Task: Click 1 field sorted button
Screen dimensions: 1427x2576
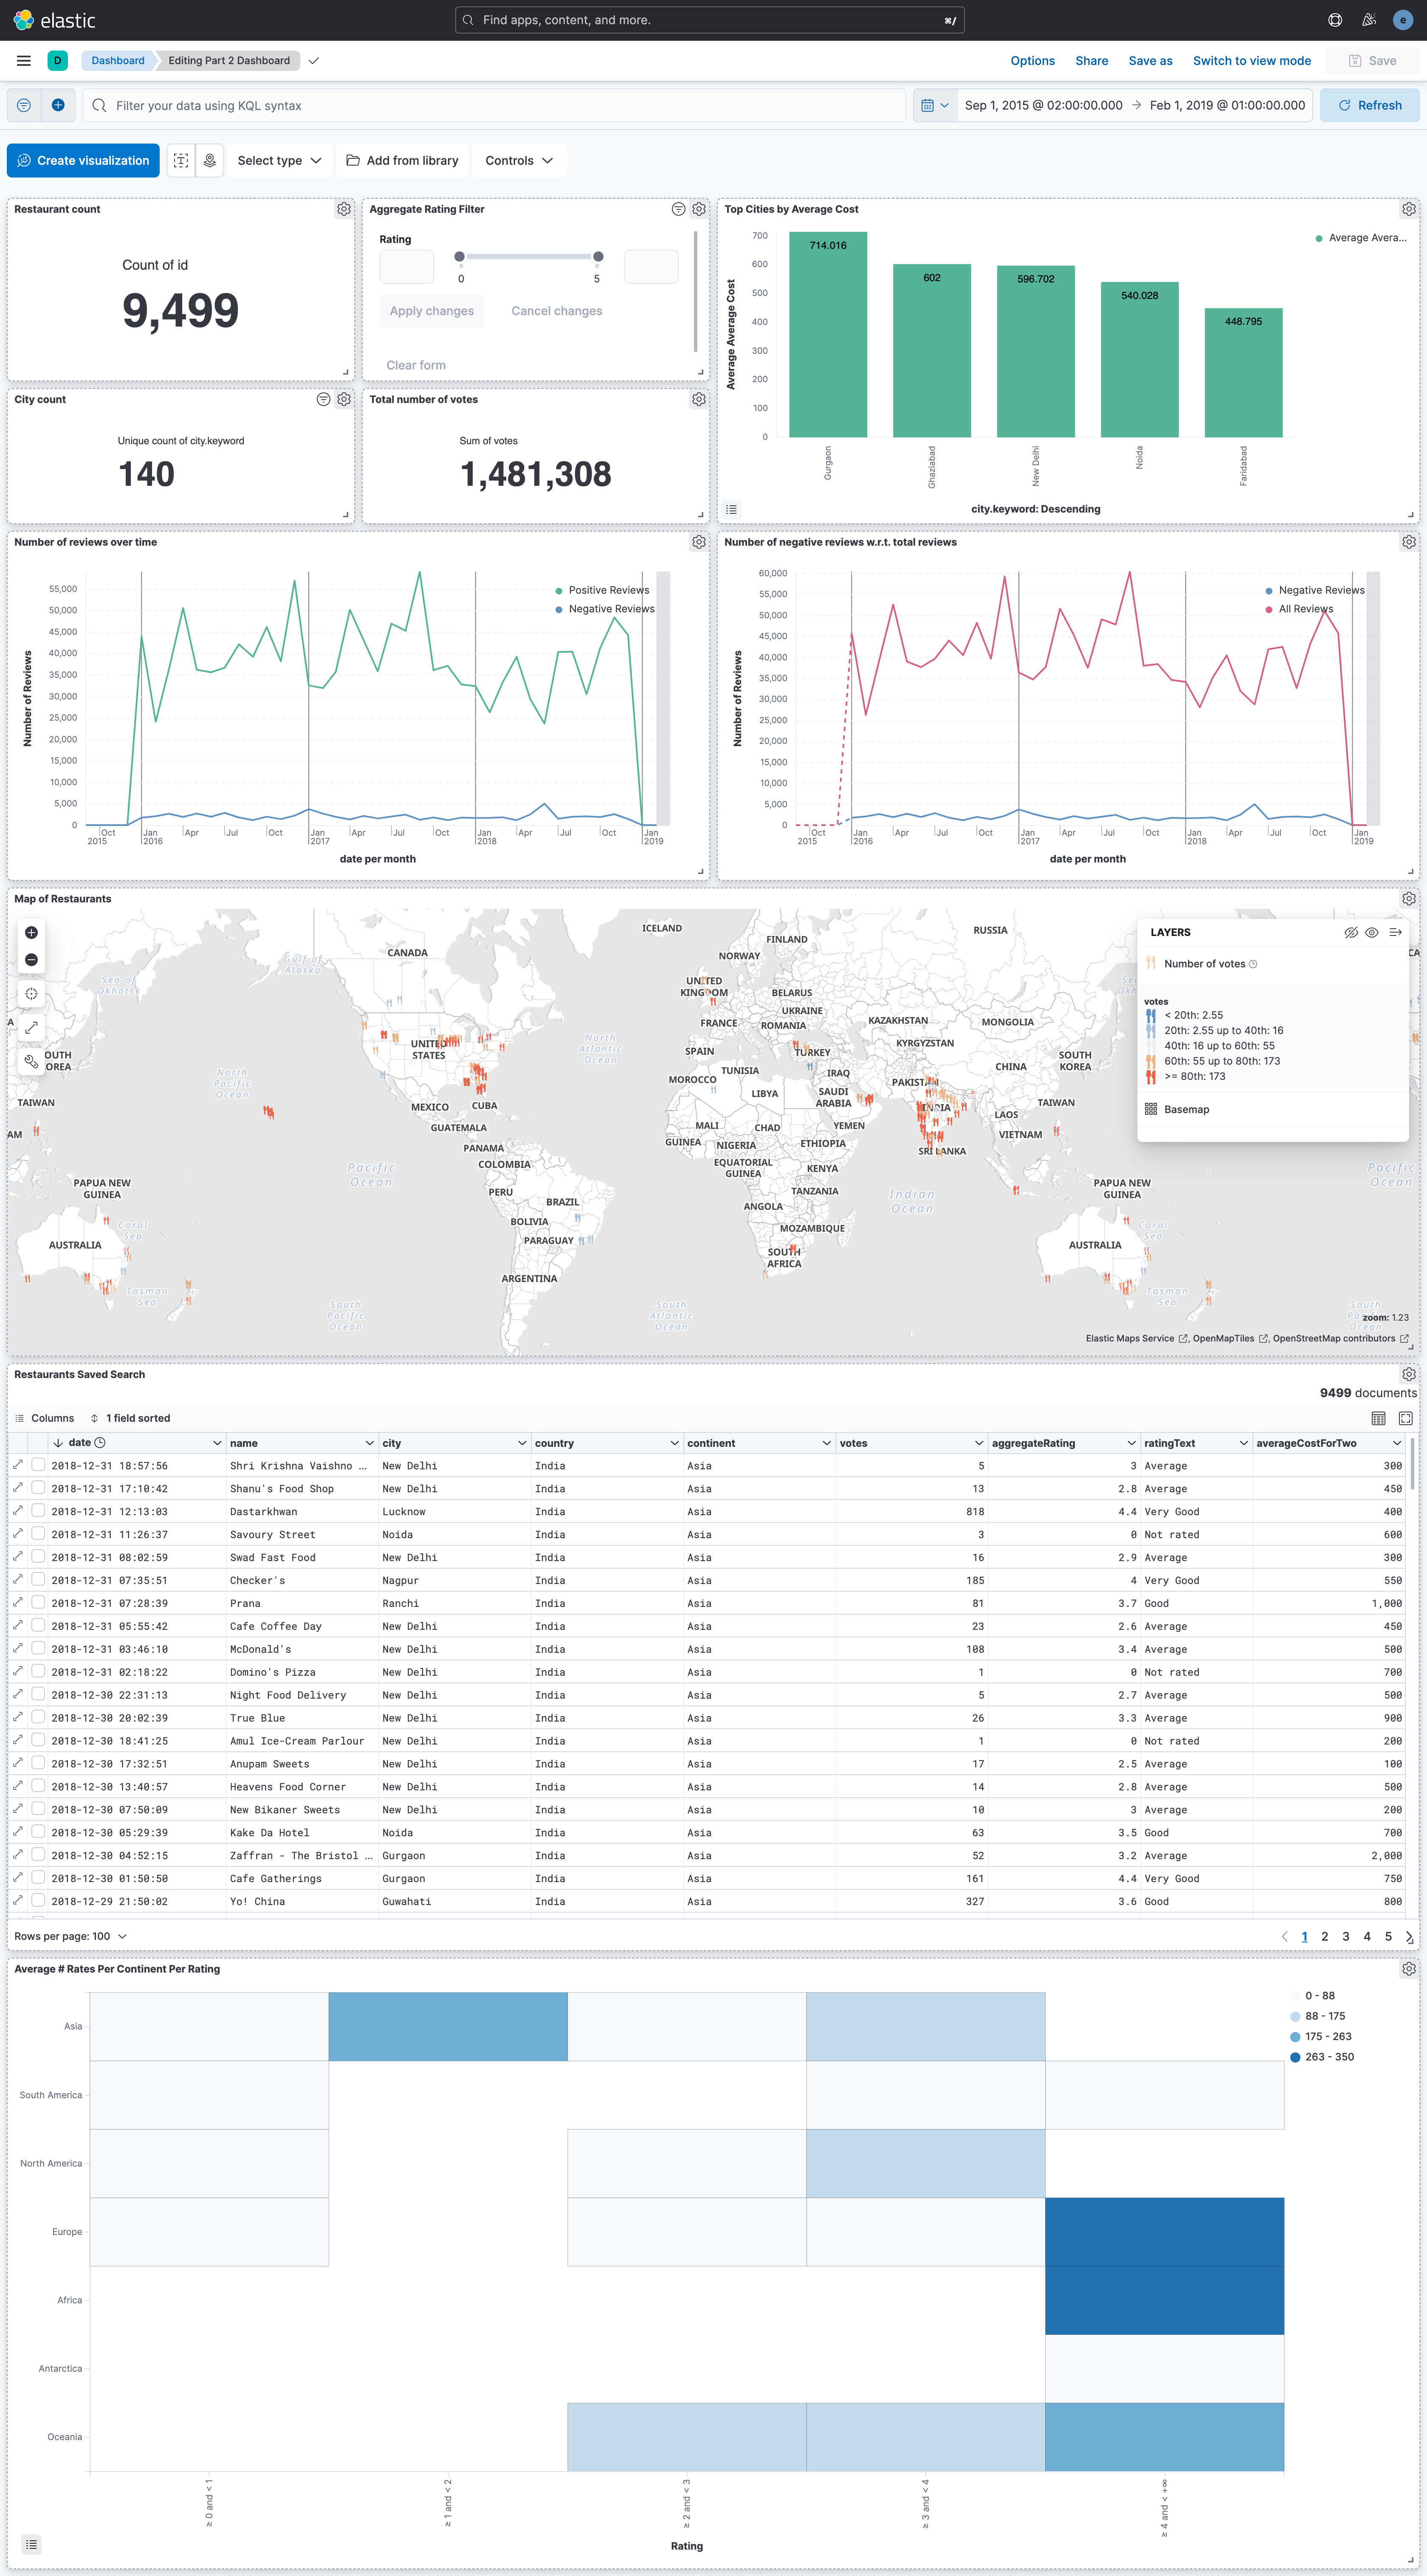Action: (x=130, y=1418)
